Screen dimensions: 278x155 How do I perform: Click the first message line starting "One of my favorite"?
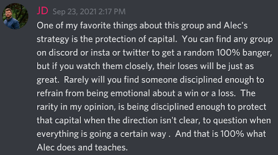142,25
